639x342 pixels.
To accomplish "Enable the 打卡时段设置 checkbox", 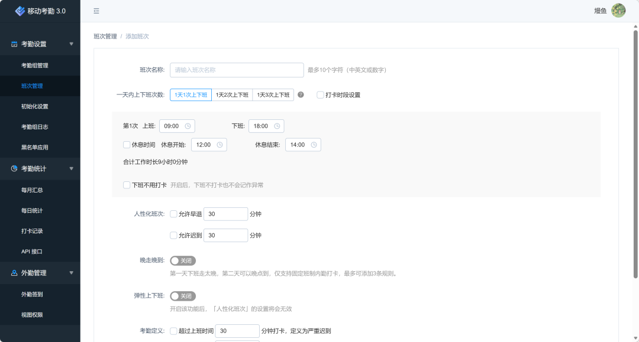I will [x=320, y=95].
